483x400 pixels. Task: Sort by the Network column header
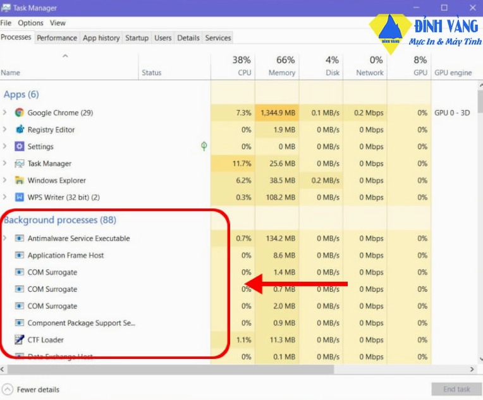tap(365, 66)
